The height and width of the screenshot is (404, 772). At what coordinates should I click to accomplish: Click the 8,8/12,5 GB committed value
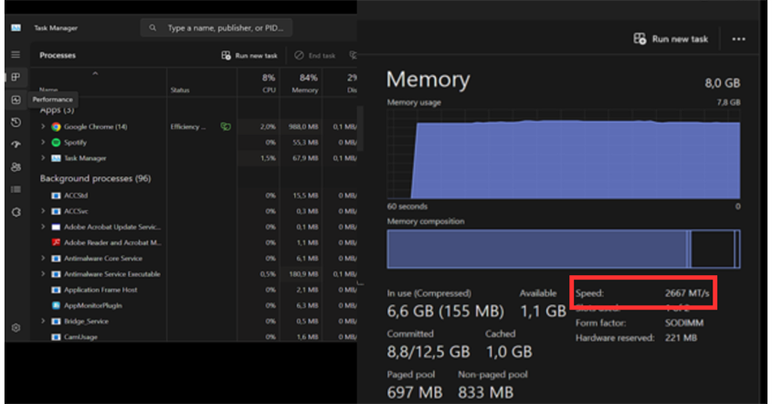[428, 352]
